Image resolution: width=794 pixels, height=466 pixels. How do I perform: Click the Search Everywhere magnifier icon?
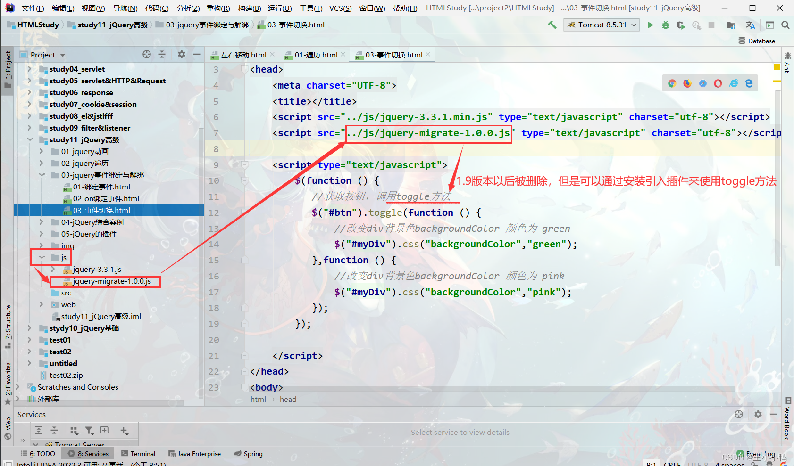(x=786, y=25)
